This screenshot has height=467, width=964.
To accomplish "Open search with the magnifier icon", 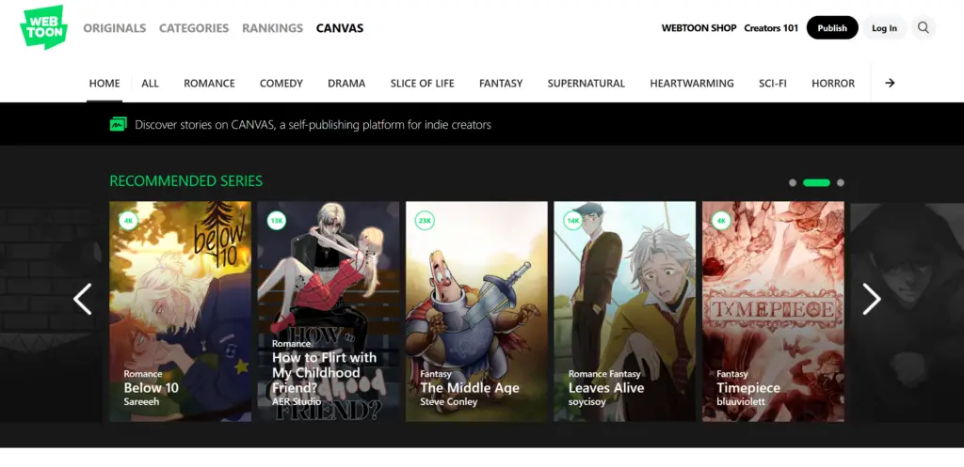I will tap(923, 28).
